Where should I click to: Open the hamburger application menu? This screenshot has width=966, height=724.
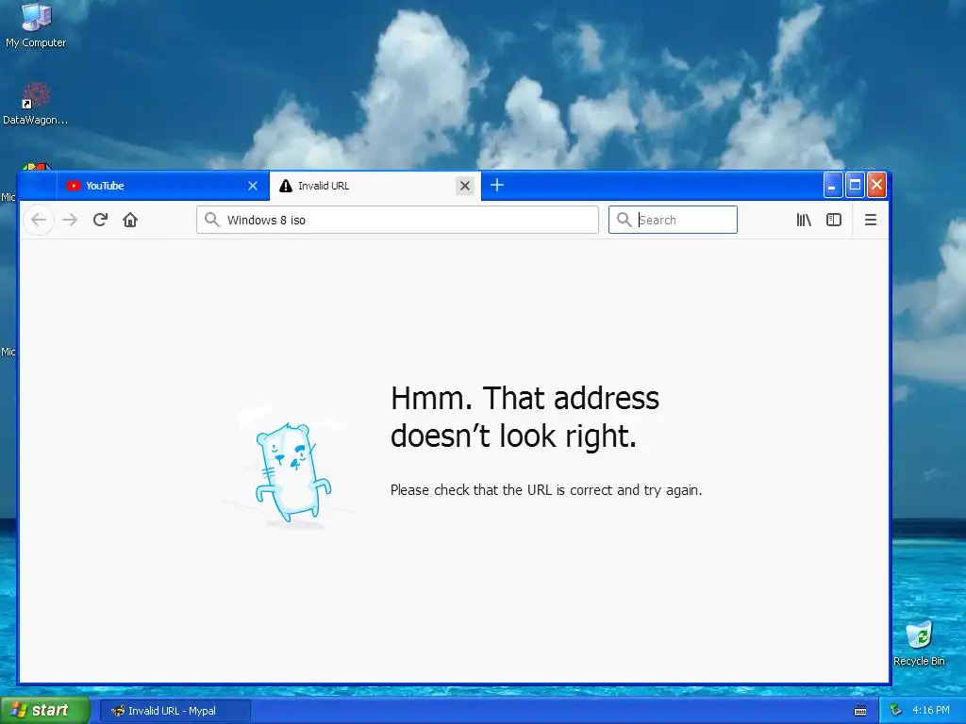tap(871, 220)
